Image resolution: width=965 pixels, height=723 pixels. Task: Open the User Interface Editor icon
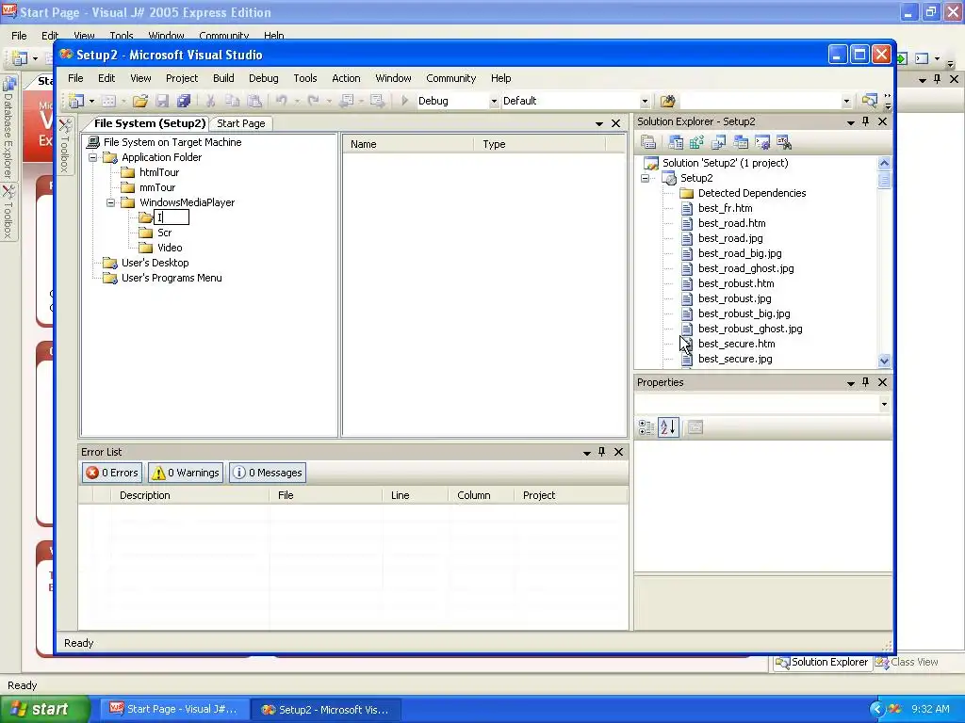(741, 143)
